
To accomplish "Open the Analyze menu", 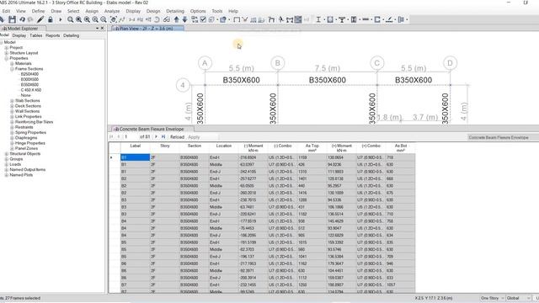I will click(112, 11).
